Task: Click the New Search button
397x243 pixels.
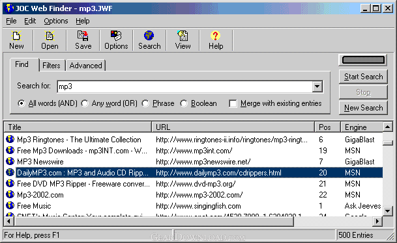Action: coord(363,108)
